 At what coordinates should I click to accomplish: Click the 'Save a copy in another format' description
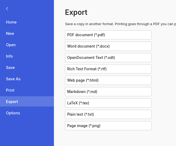(x=120, y=24)
